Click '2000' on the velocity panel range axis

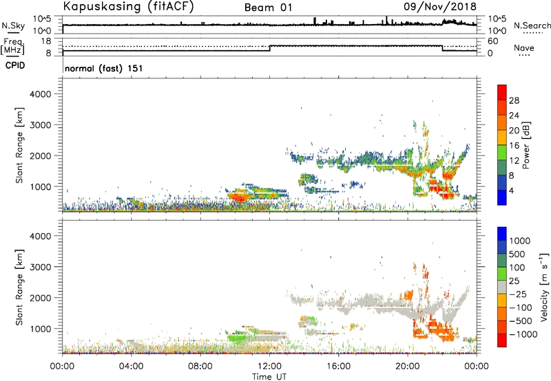[41, 298]
